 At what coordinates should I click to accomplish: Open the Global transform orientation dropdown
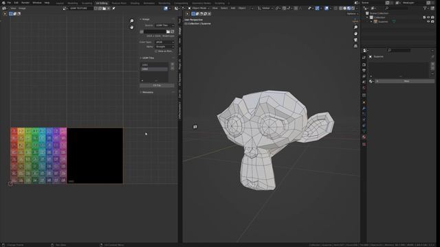pyautogui.click(x=265, y=8)
